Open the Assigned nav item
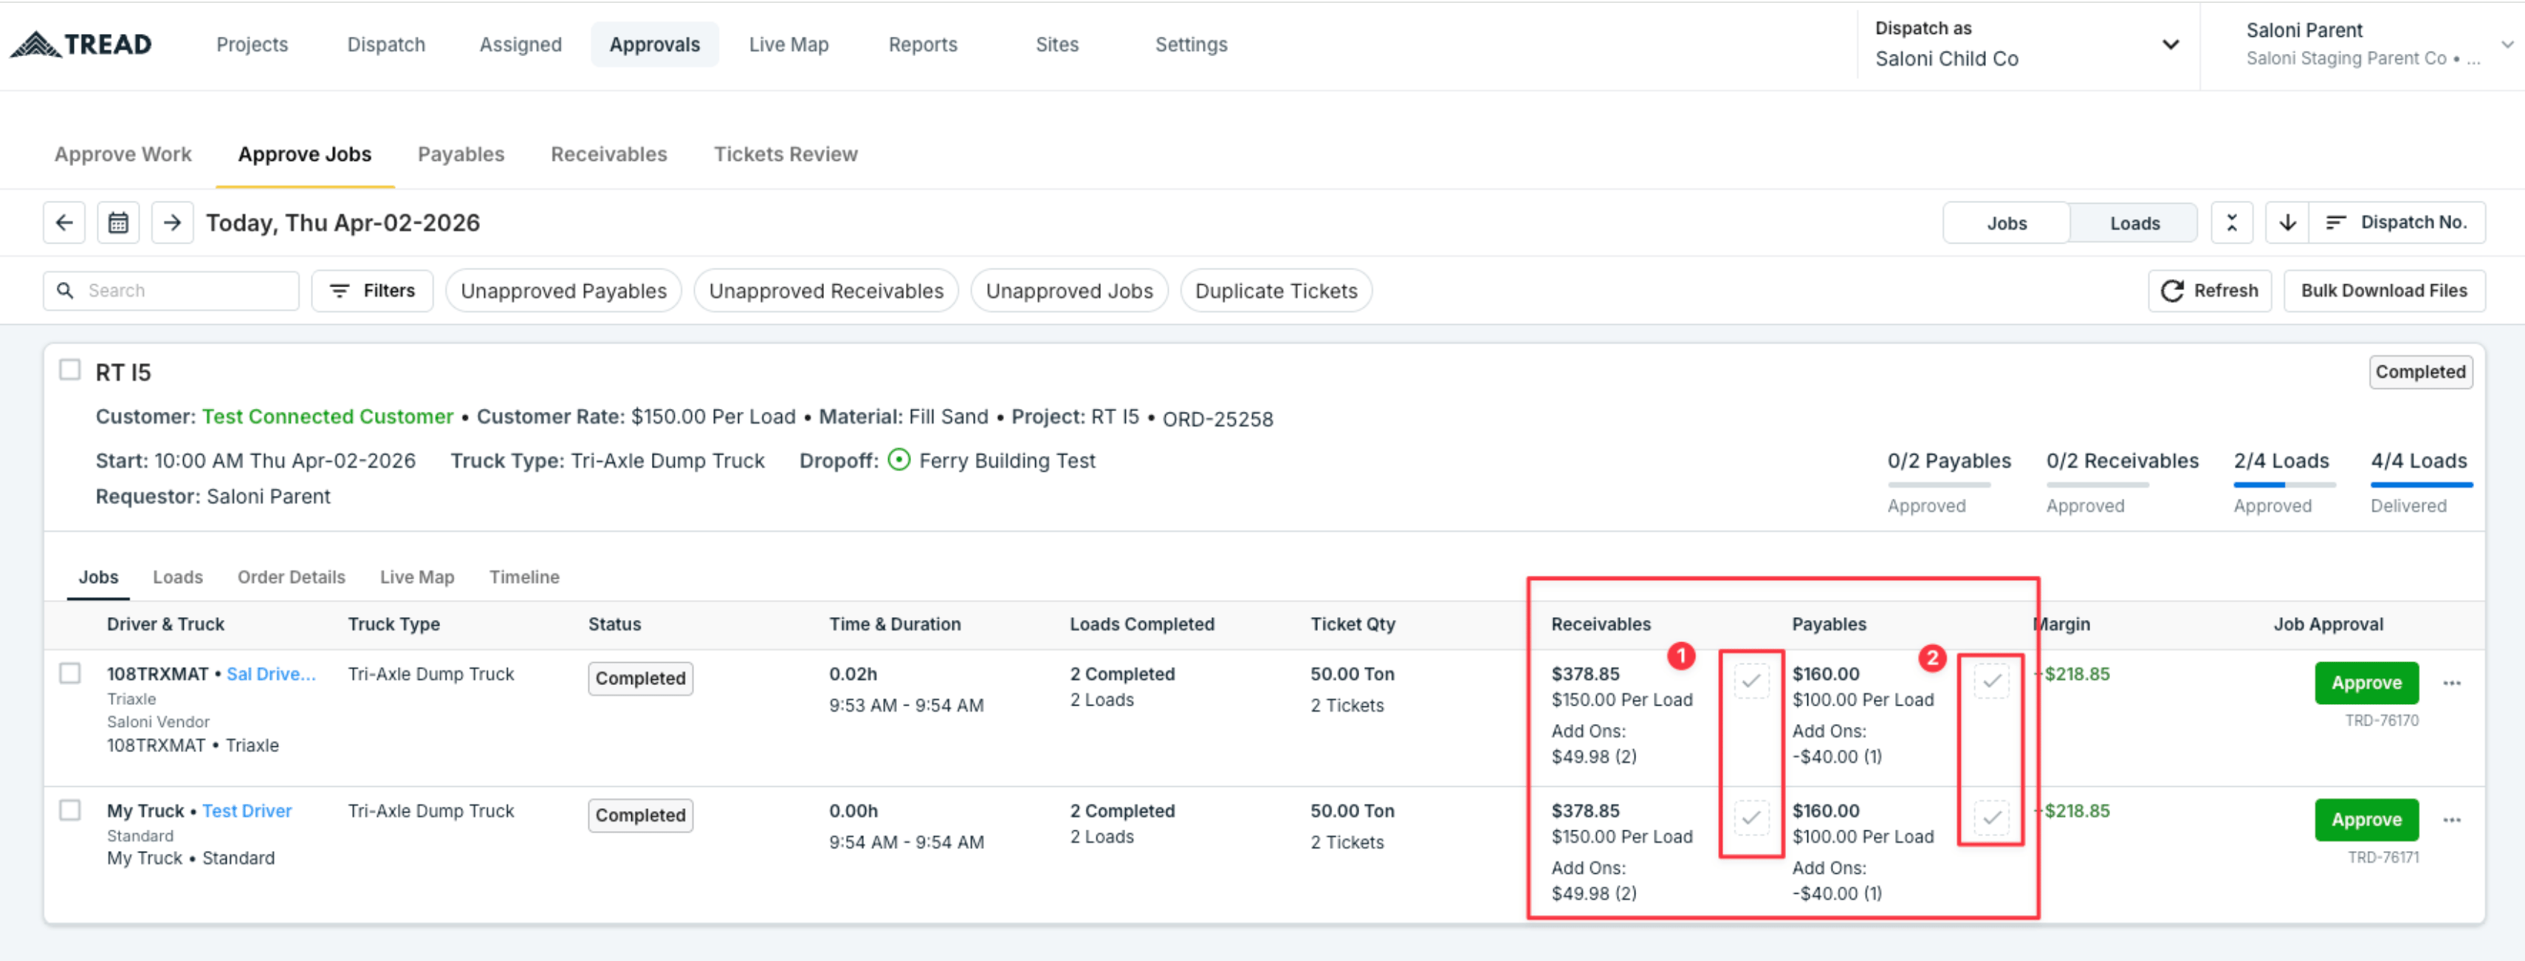Image resolution: width=2525 pixels, height=961 pixels. (x=521, y=45)
